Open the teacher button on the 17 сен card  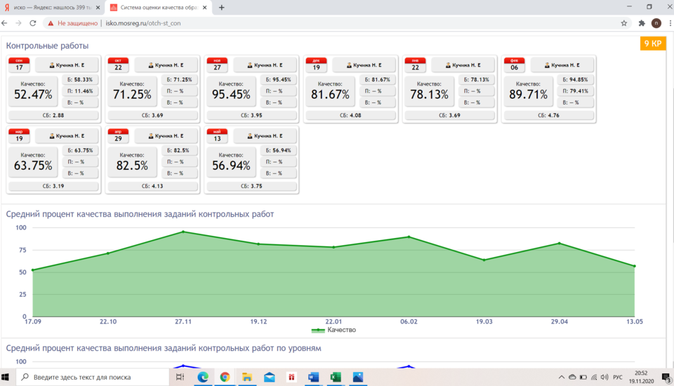click(66, 65)
